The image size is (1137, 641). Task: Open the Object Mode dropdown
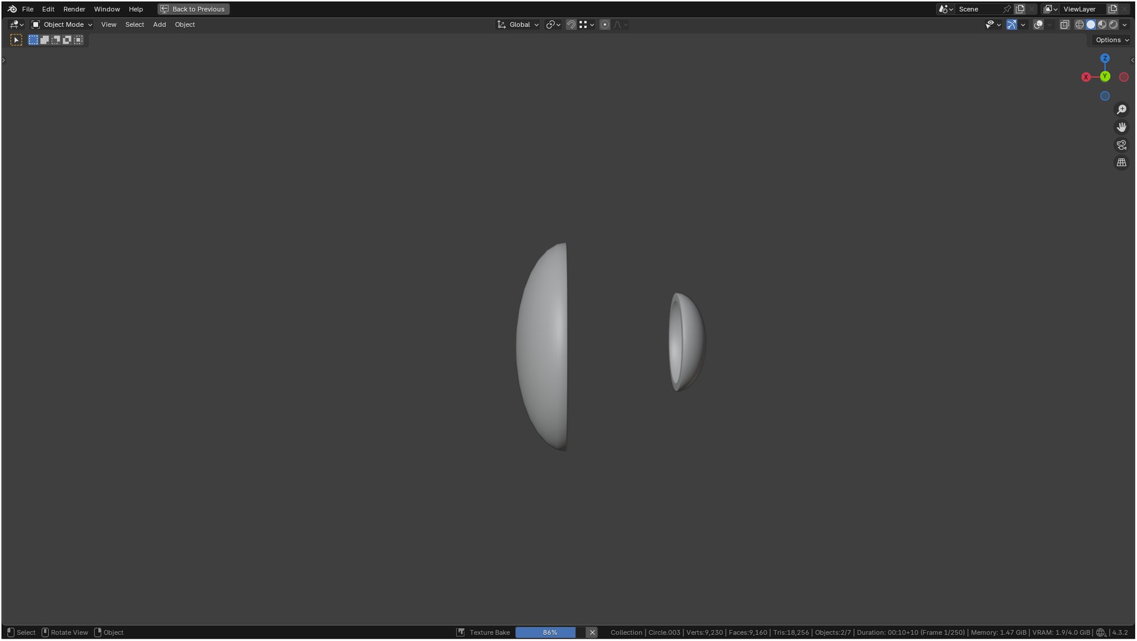coord(62,25)
